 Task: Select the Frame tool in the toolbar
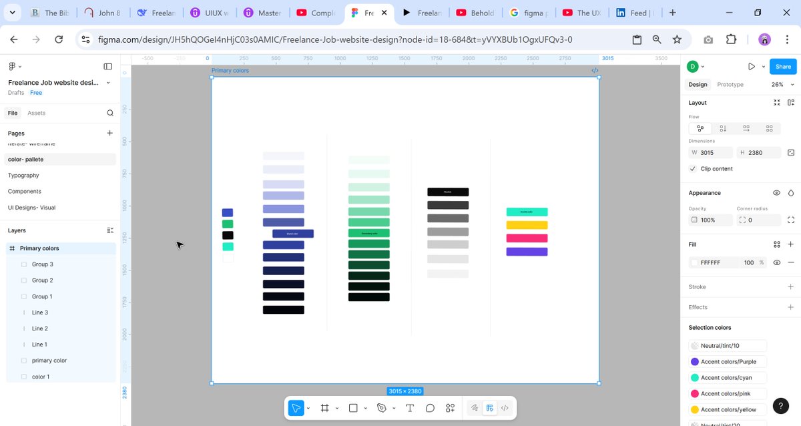click(325, 407)
